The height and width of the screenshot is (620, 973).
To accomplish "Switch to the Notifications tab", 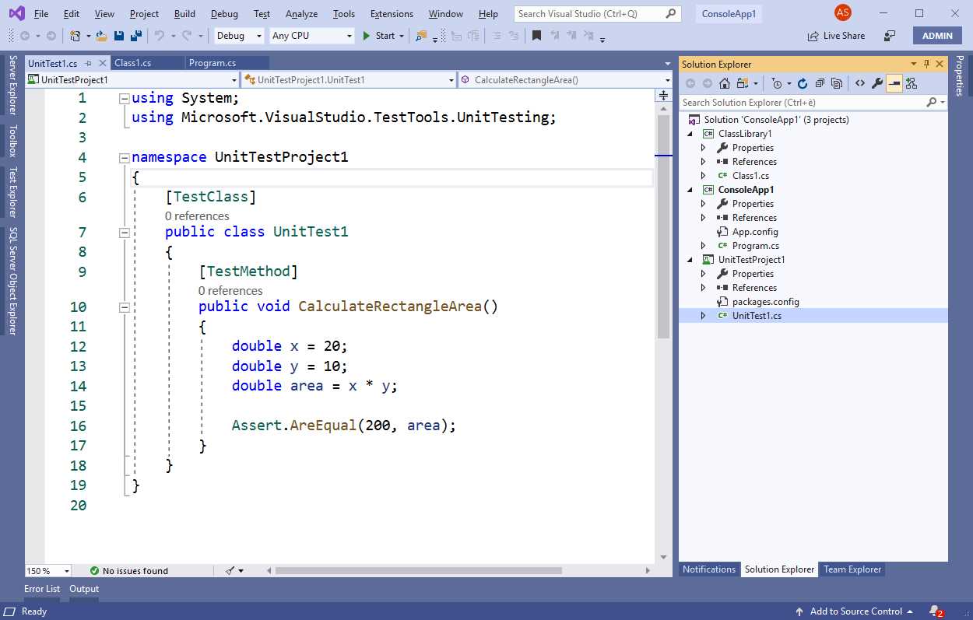I will (709, 569).
